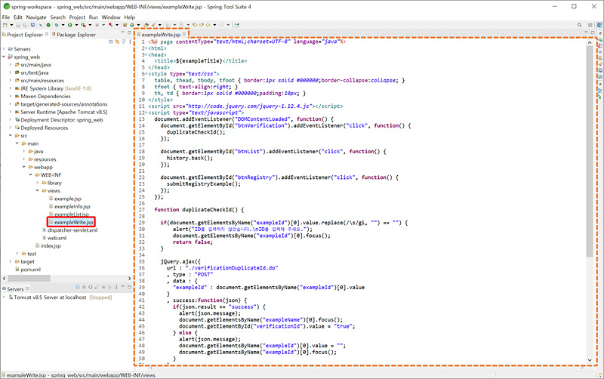Expand the src/main/java folder
Screen dimensions: 604x379
pyautogui.click(x=11, y=65)
